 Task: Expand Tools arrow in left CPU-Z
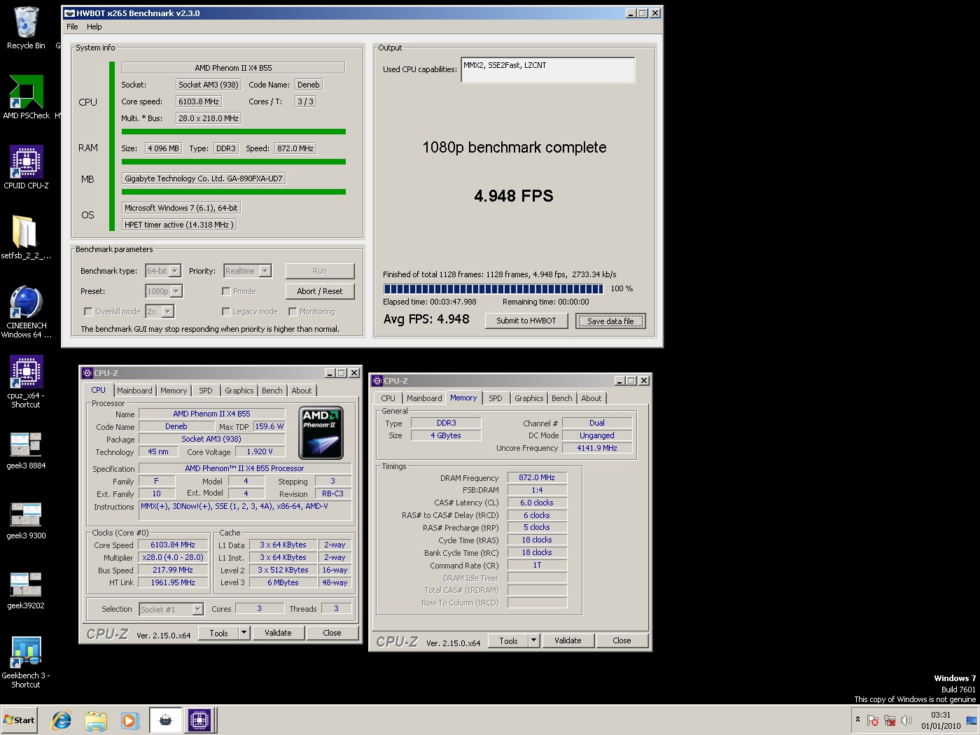[244, 633]
